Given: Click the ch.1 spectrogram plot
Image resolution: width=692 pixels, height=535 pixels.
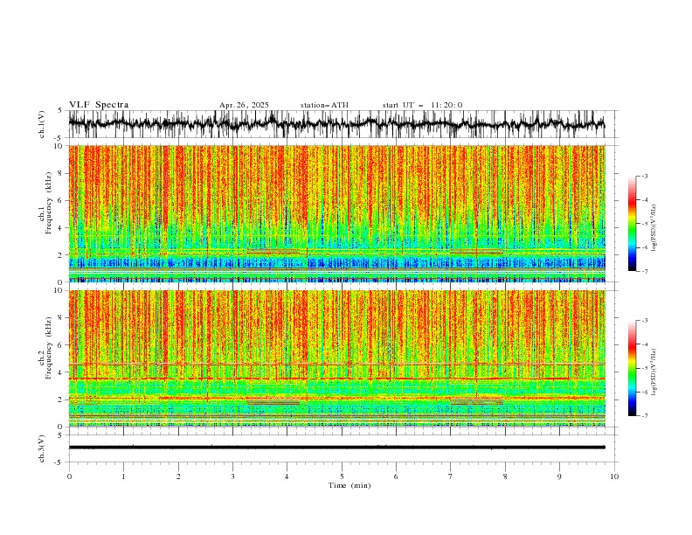Looking at the screenshot, I should [x=336, y=213].
